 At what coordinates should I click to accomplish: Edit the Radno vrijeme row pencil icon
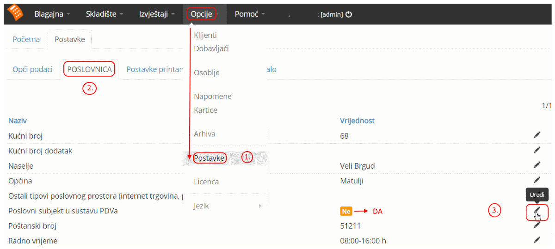click(x=536, y=240)
